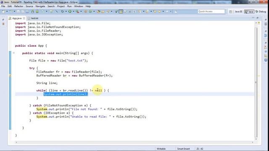Open the Window menu
269x151 pixels.
coord(79,6)
